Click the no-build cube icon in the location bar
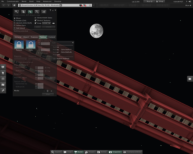Image resolution: width=193 pixels, height=154 pixels. click(x=81, y=5)
